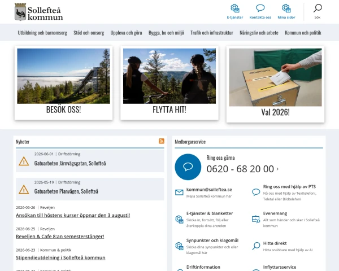Click warning icon for Gatuarbeten Planvägen
This screenshot has width=339, height=271.
click(x=24, y=190)
